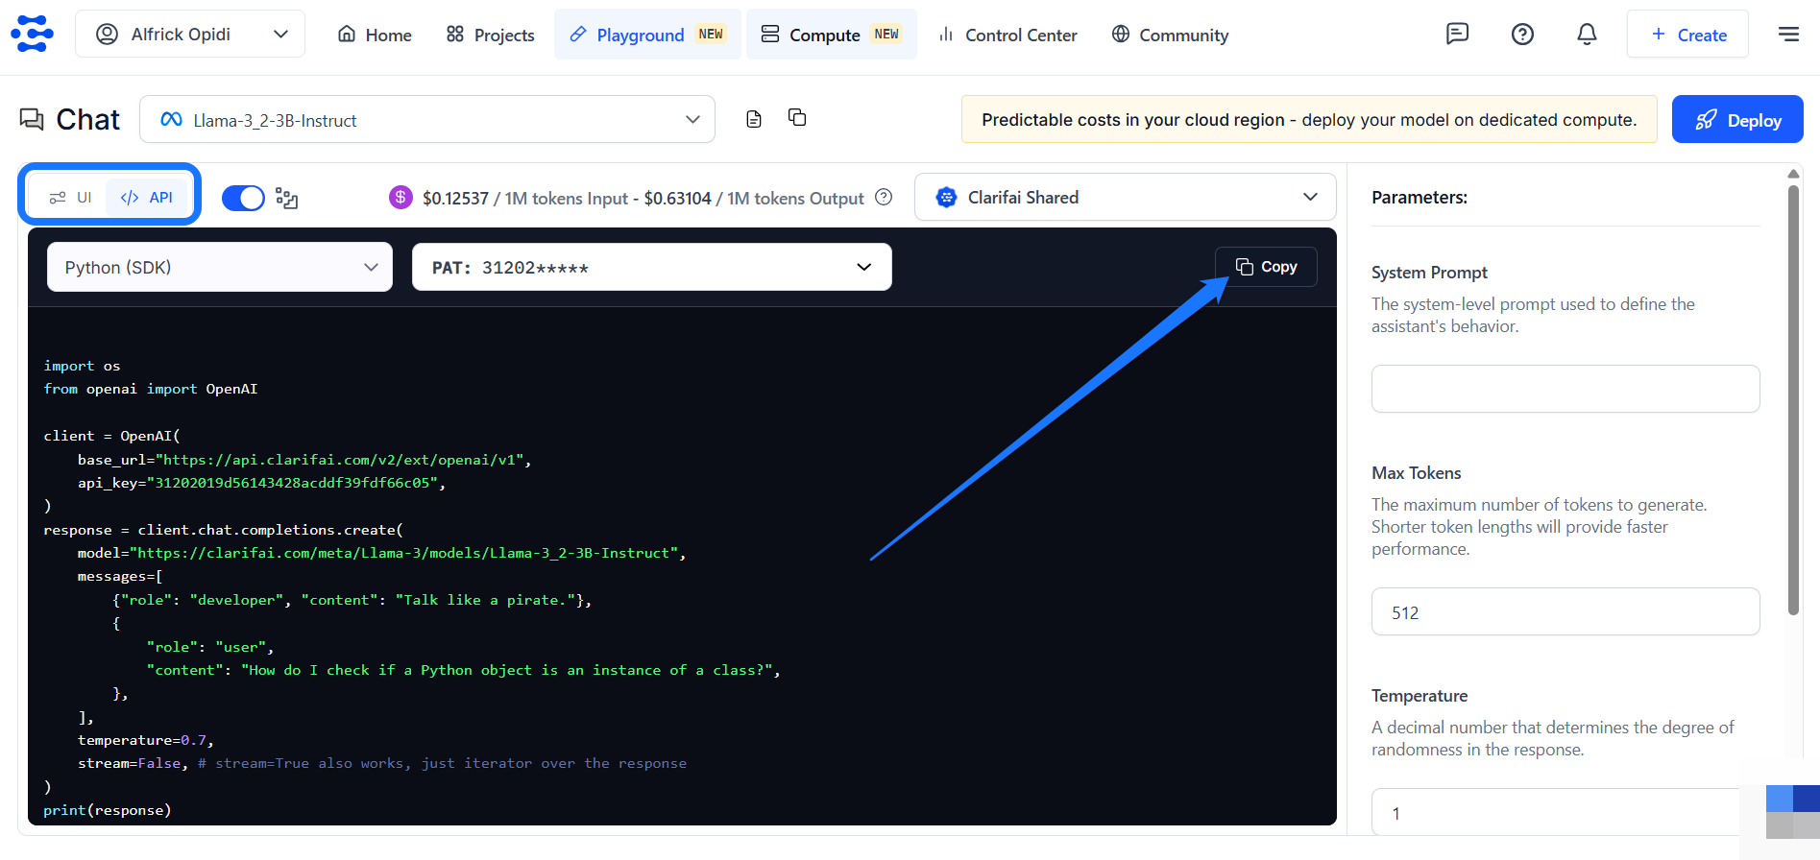Click the model document icon
1820x860 pixels.
[754, 119]
